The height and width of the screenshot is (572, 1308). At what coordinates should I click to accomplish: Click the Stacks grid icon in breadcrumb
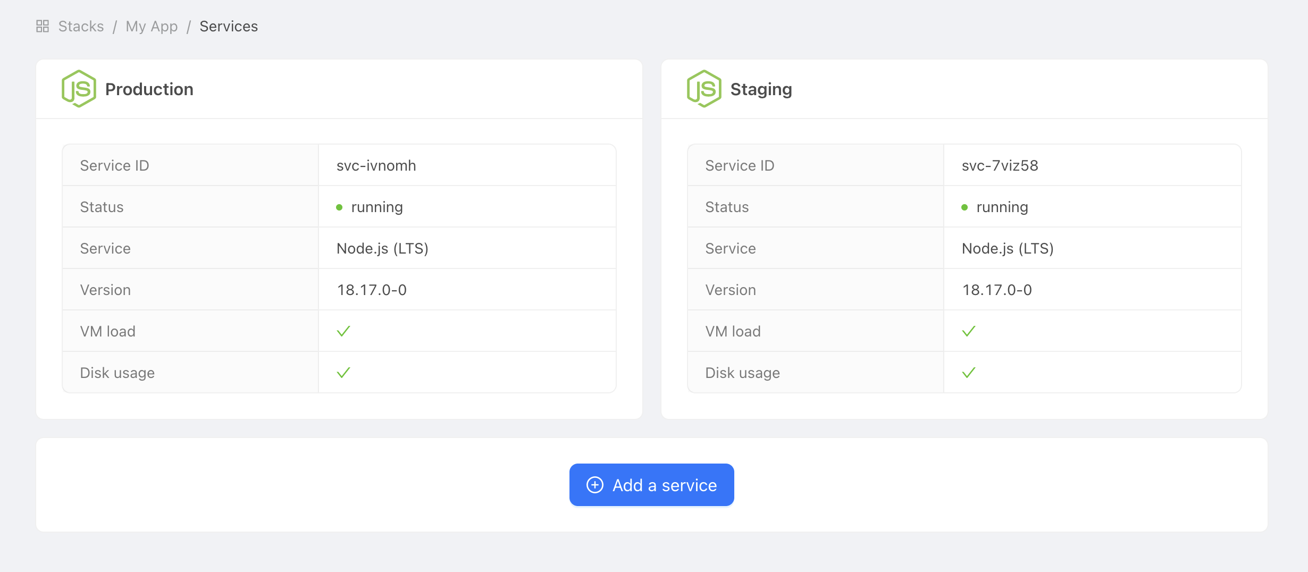pos(43,26)
